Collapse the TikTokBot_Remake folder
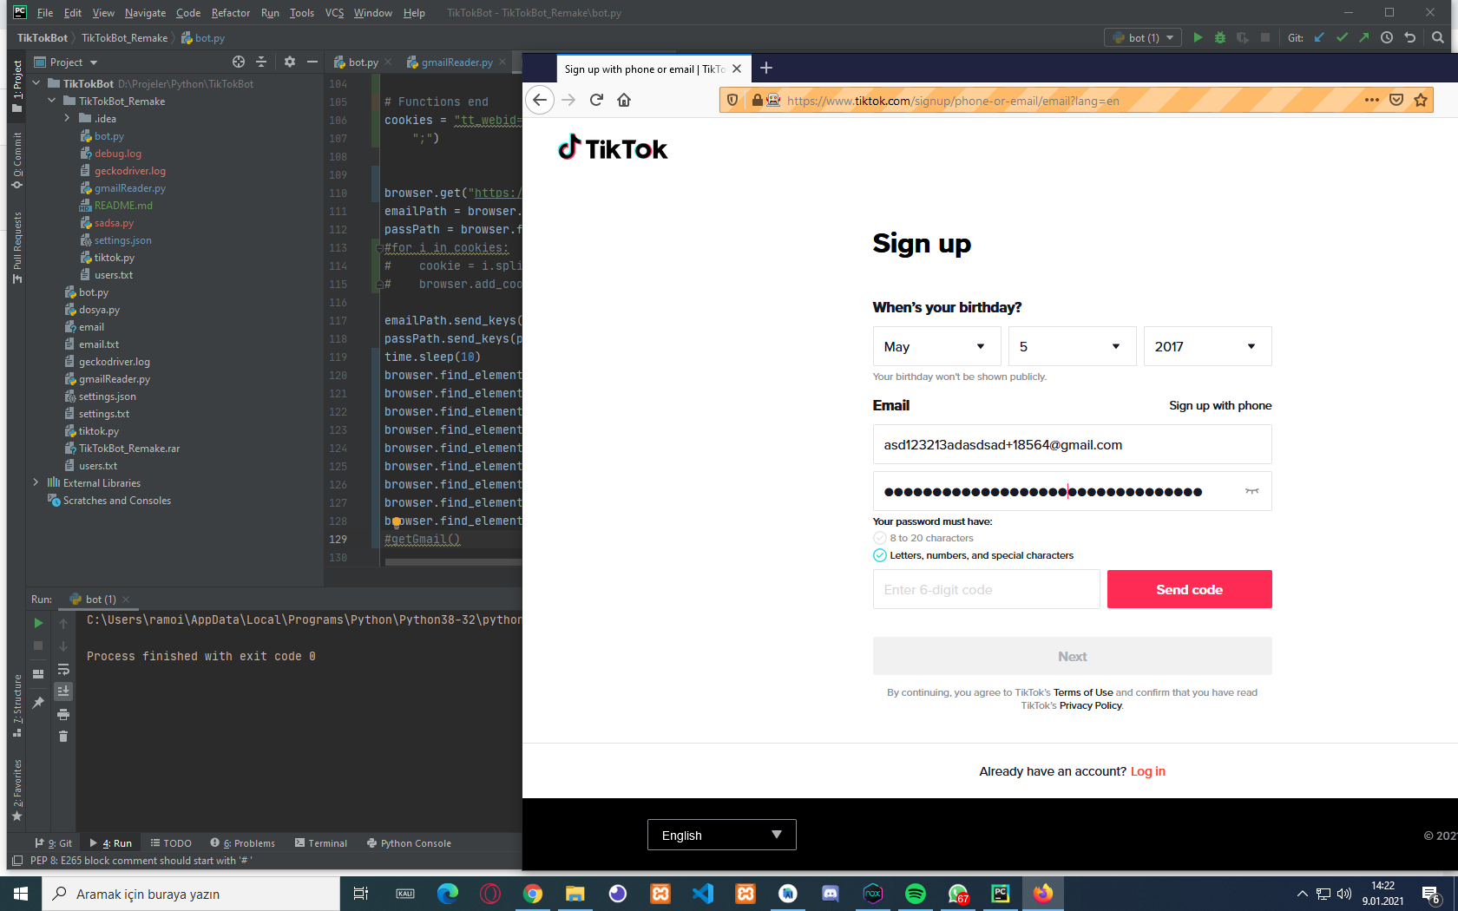Screen dimensions: 1458x911 coord(52,101)
